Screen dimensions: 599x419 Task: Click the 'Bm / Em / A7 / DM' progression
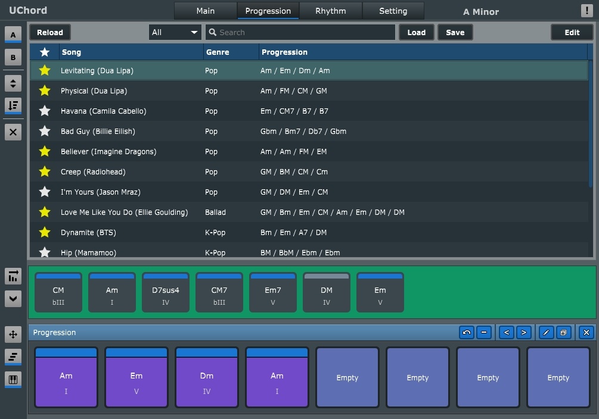click(293, 232)
